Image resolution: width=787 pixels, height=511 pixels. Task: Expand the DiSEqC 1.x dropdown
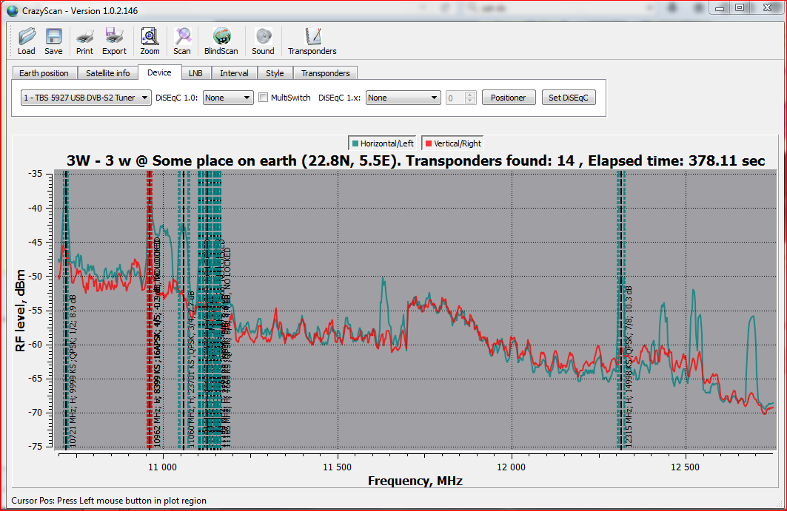click(403, 98)
